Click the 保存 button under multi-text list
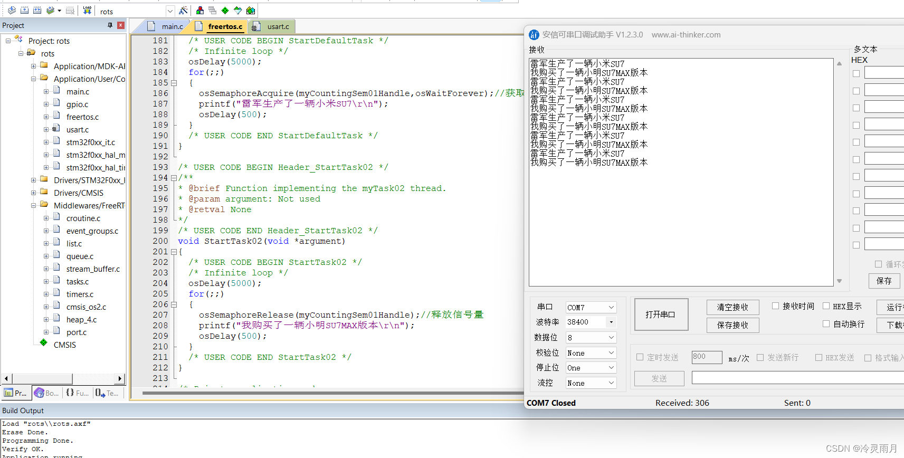Viewport: 904px width, 458px height. tap(884, 281)
